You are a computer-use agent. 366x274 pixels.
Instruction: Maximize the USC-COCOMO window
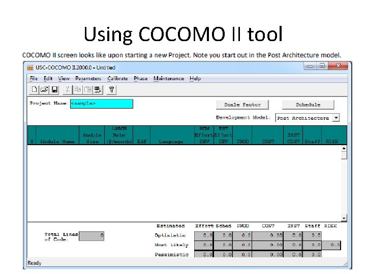[322, 66]
